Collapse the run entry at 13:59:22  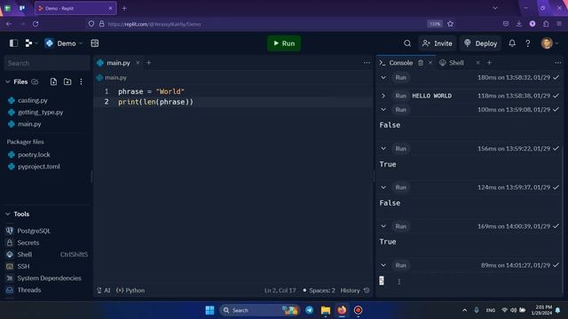[383, 149]
